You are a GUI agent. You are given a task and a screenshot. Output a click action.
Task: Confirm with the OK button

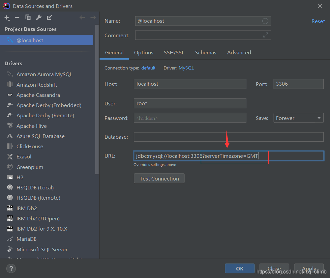pos(240,268)
